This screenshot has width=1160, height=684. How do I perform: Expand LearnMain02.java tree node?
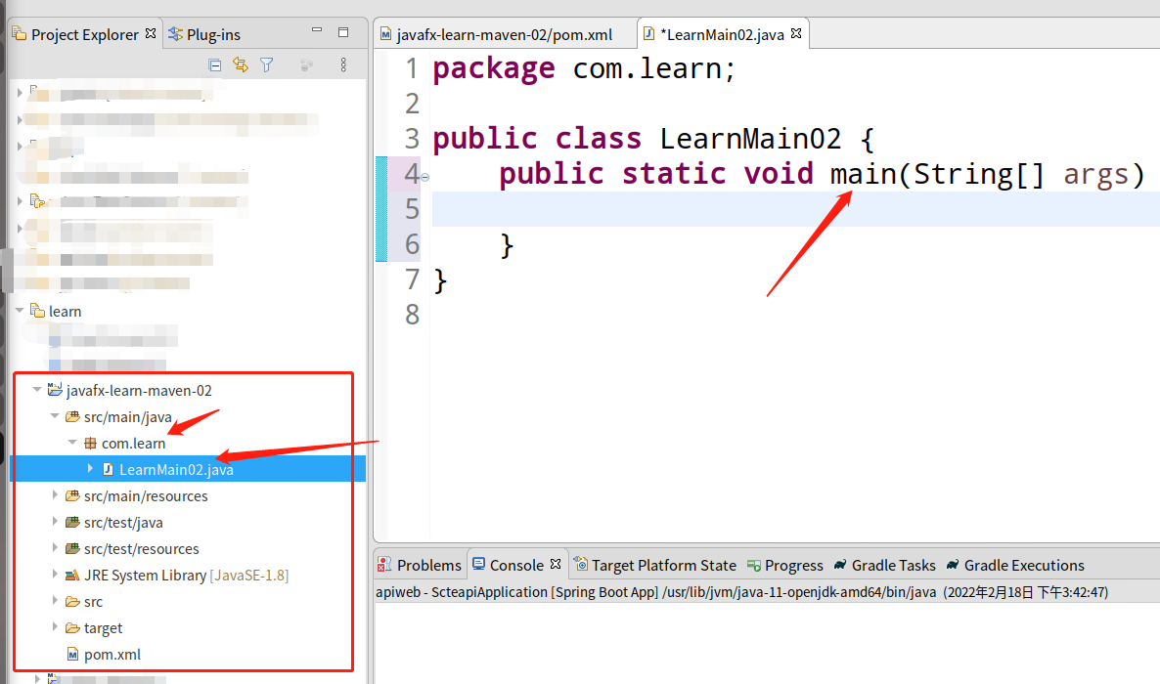(90, 468)
